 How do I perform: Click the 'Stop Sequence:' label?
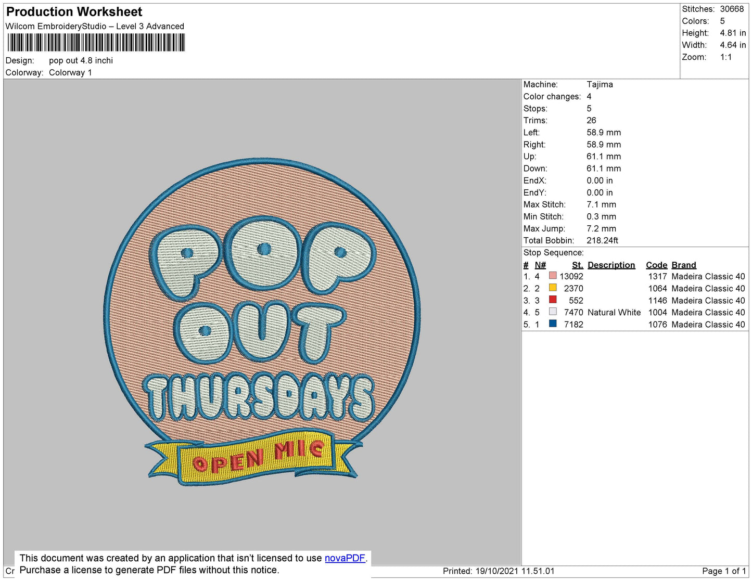(554, 252)
